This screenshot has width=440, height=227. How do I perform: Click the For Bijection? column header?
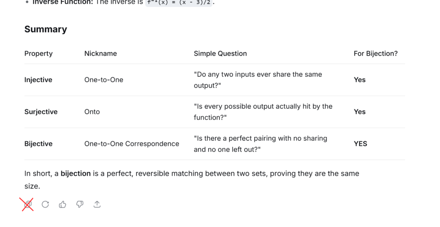pos(375,53)
